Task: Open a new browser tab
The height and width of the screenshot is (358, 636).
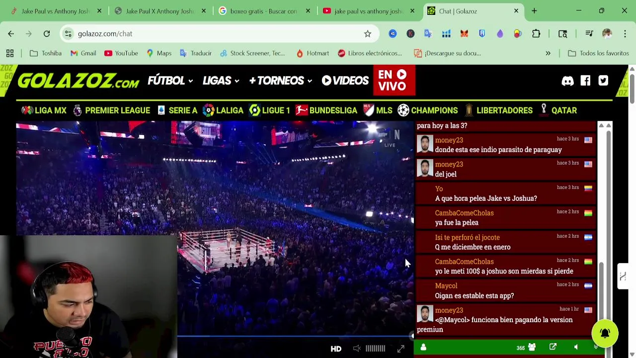Action: coord(534,11)
